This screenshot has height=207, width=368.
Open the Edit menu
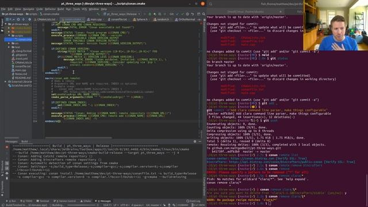click(10, 9)
